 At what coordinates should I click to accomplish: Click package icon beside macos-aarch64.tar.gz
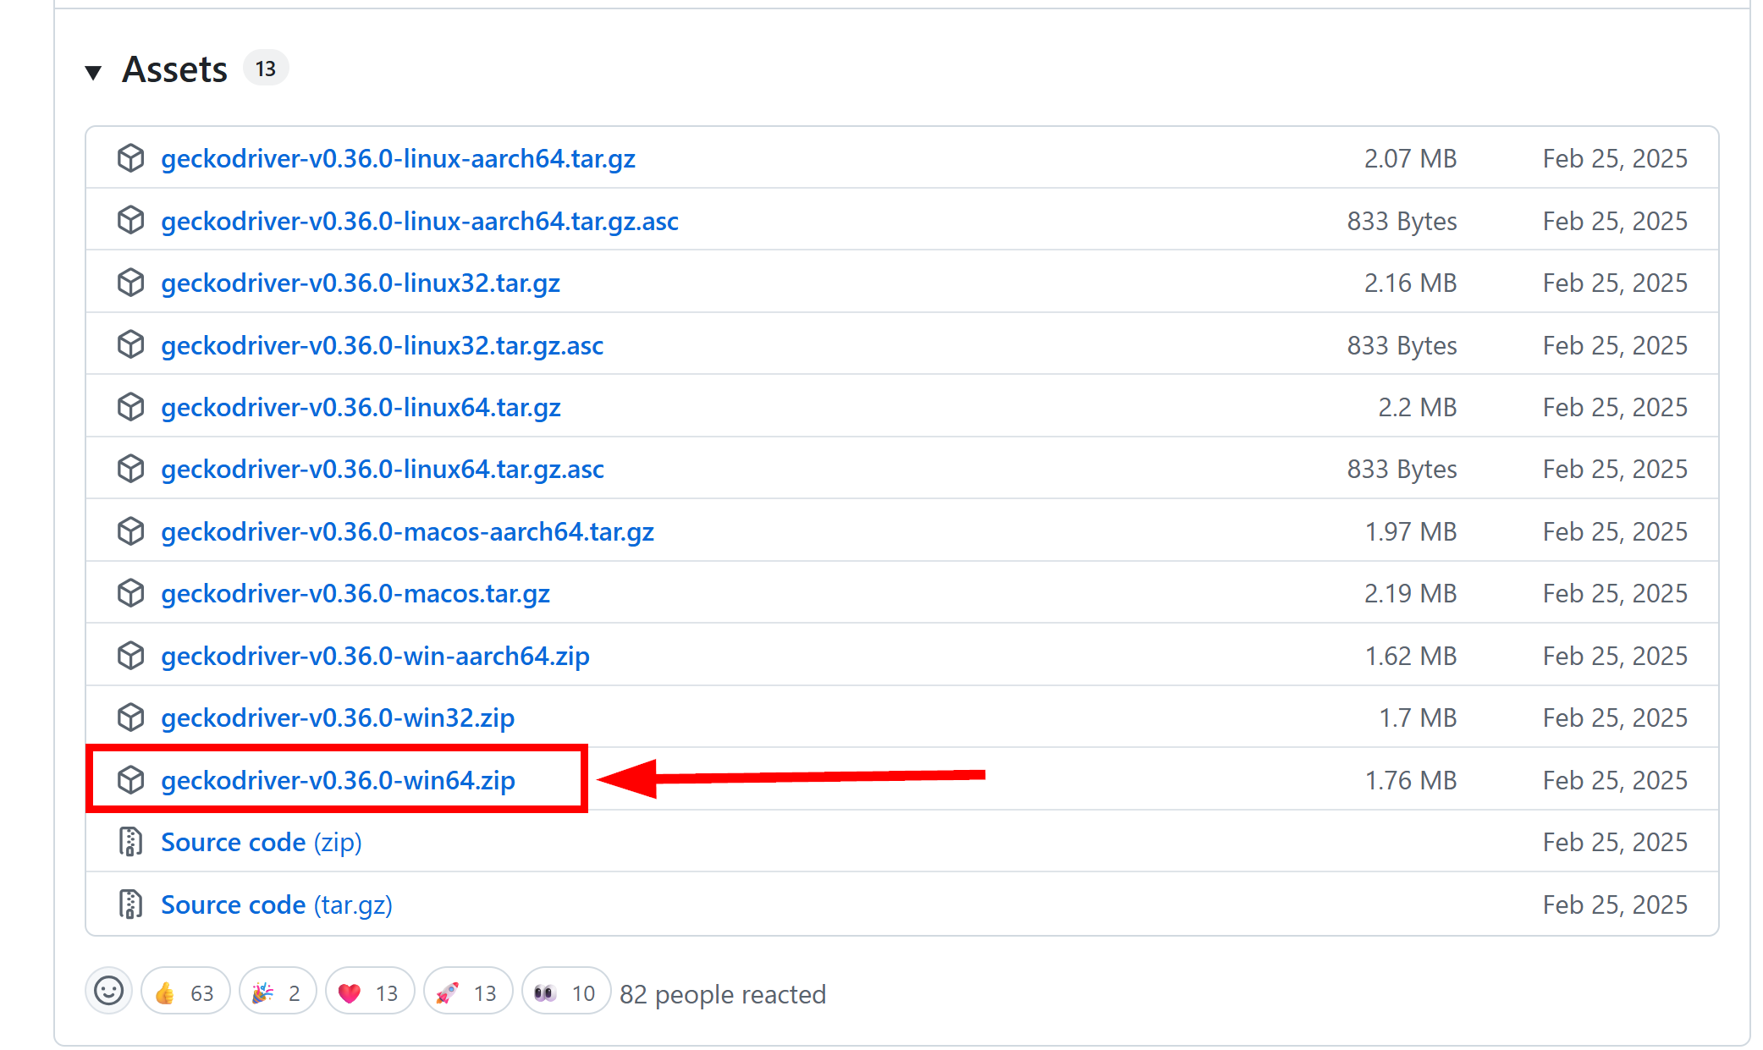pos(130,531)
